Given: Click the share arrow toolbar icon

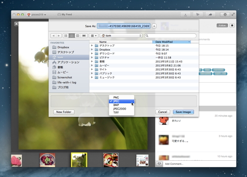Looking at the screenshot, I should coord(210,15).
